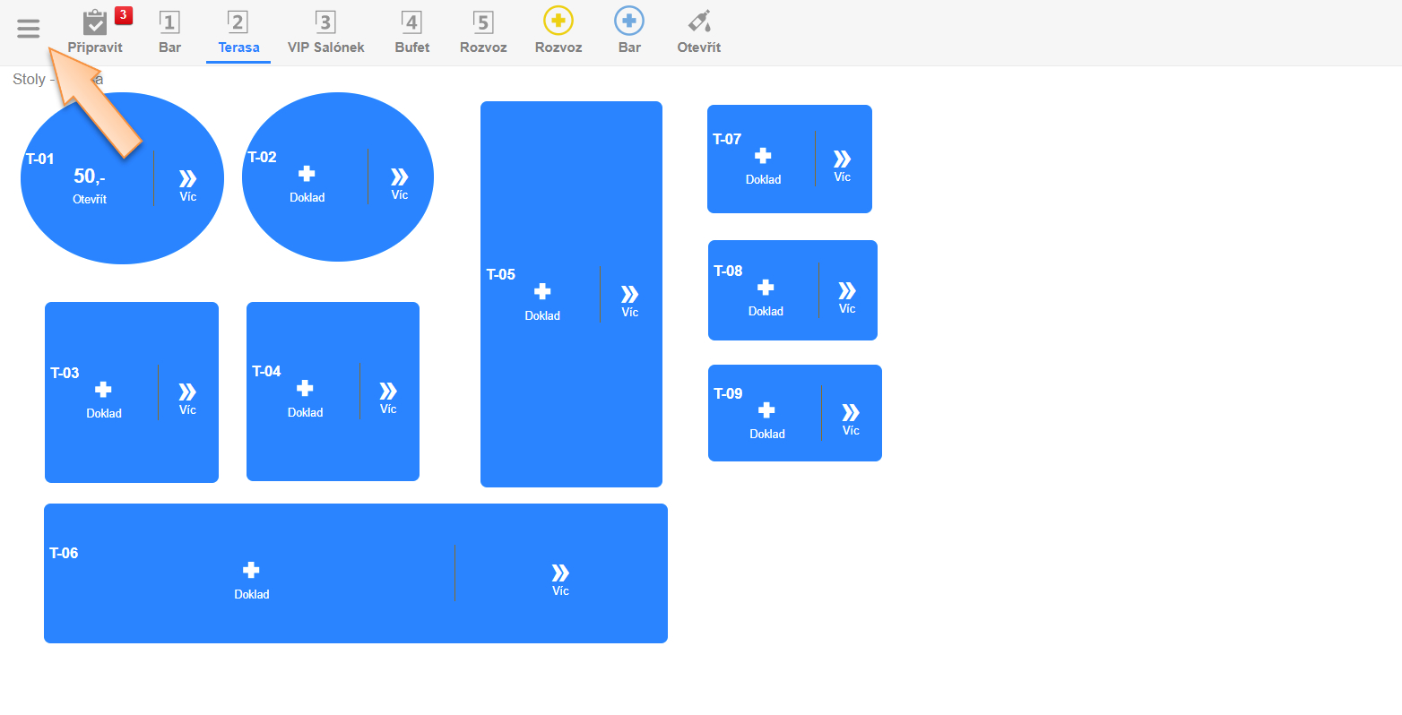Add Doklad to table T-04
This screenshot has height=715, width=1402.
pos(305,388)
